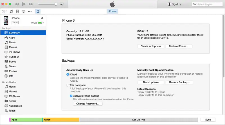Viewport: 225px width, 125px height.
Task: Click the fast-forward playback button
Action: [31, 4]
